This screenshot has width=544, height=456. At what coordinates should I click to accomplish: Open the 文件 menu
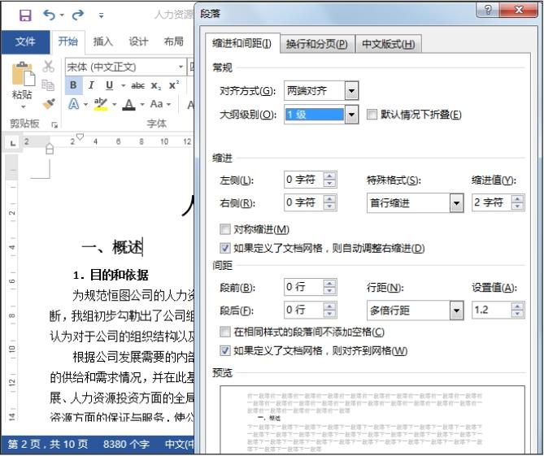pos(25,42)
